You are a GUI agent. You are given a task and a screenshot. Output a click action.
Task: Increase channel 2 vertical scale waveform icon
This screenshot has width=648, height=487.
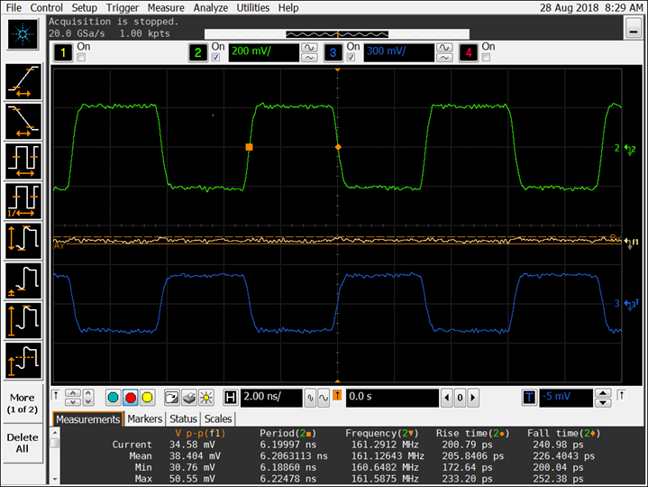[x=309, y=48]
